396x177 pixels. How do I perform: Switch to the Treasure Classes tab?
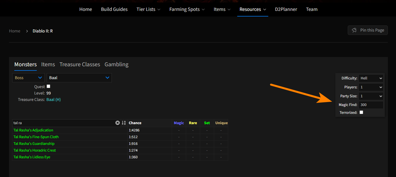point(80,65)
